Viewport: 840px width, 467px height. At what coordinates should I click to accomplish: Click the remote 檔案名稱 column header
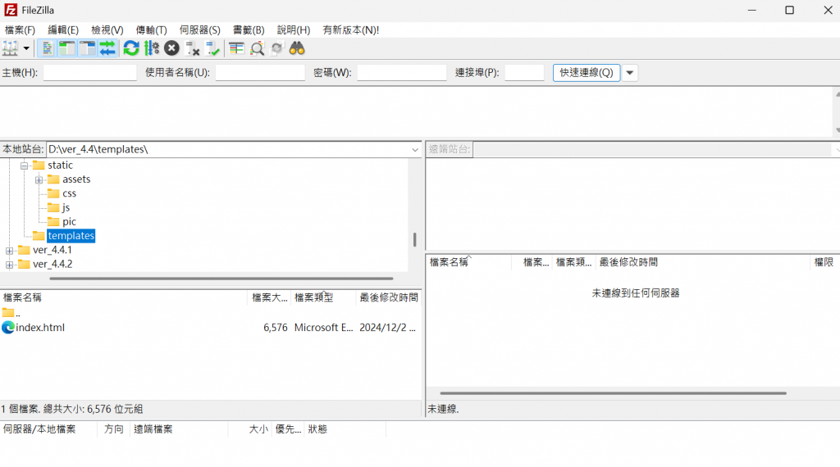click(468, 262)
